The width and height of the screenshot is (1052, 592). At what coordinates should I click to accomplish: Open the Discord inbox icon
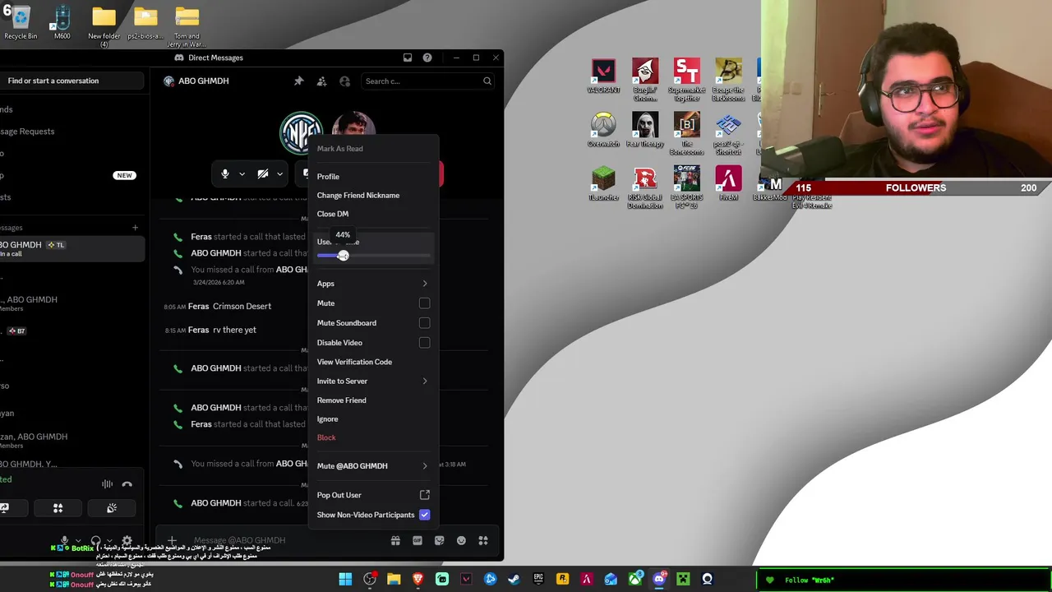pos(407,58)
